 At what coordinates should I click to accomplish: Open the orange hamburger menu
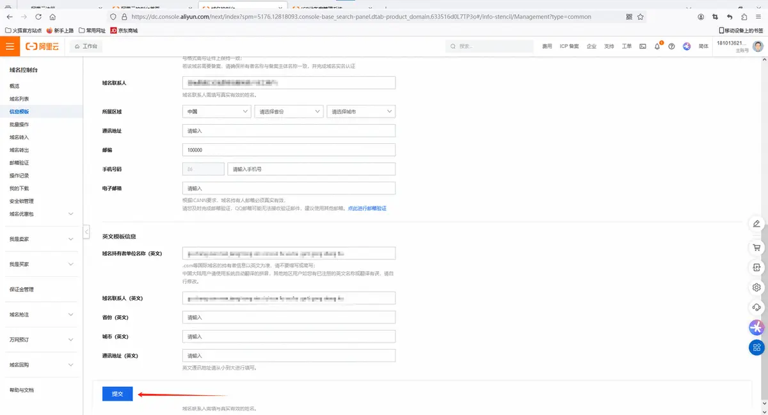click(10, 46)
